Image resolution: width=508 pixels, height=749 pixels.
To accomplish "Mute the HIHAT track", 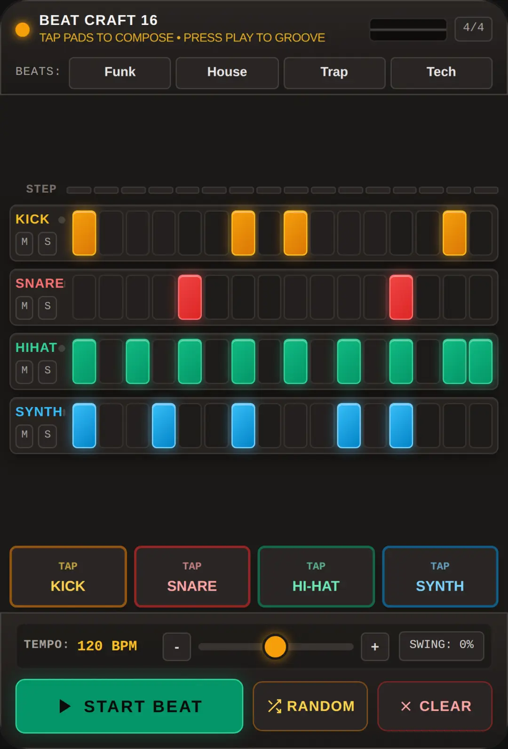I will point(24,372).
